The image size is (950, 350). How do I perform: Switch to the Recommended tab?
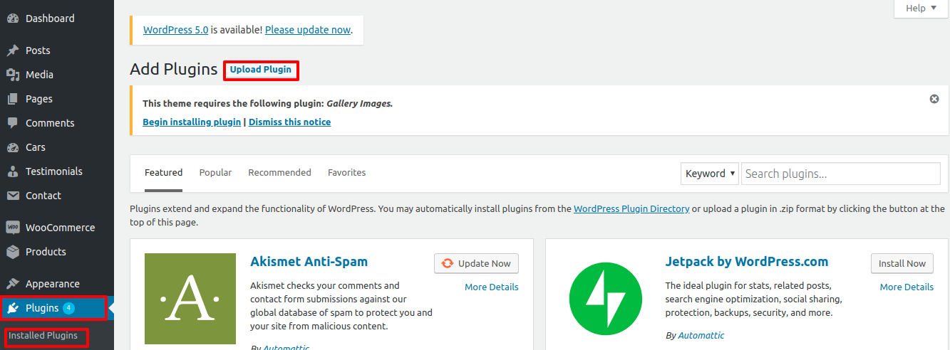[x=279, y=173]
